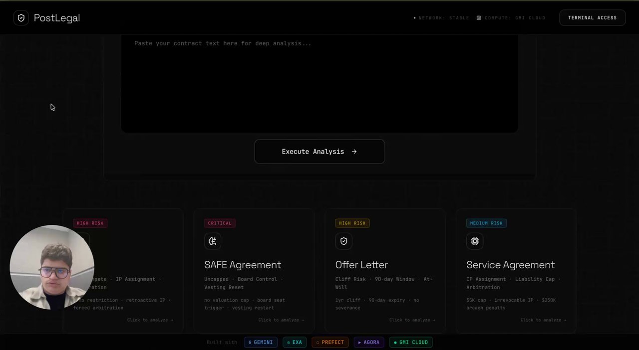
Task: Click the Service Agreement chip icon
Action: click(475, 241)
